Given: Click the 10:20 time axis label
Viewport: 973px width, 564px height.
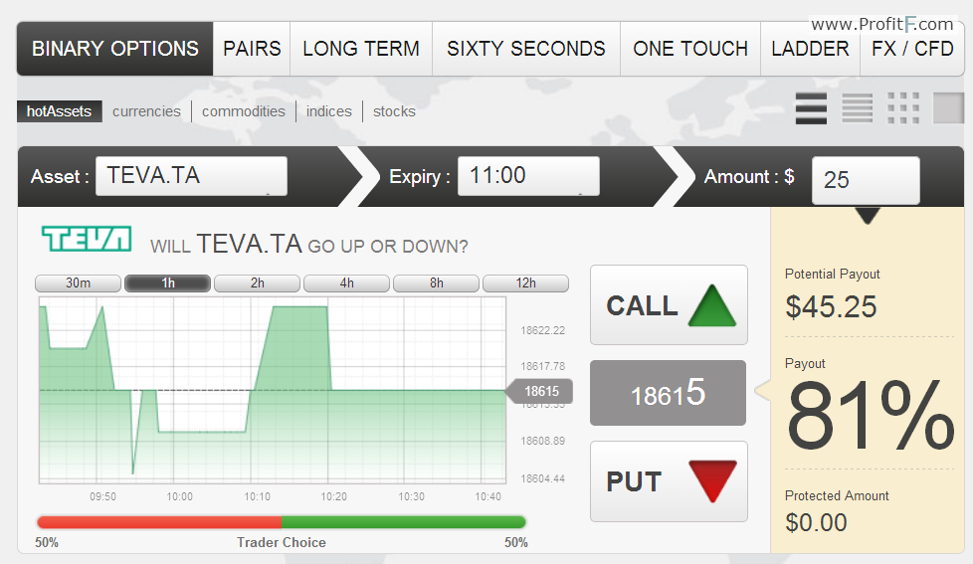Looking at the screenshot, I should 334,496.
